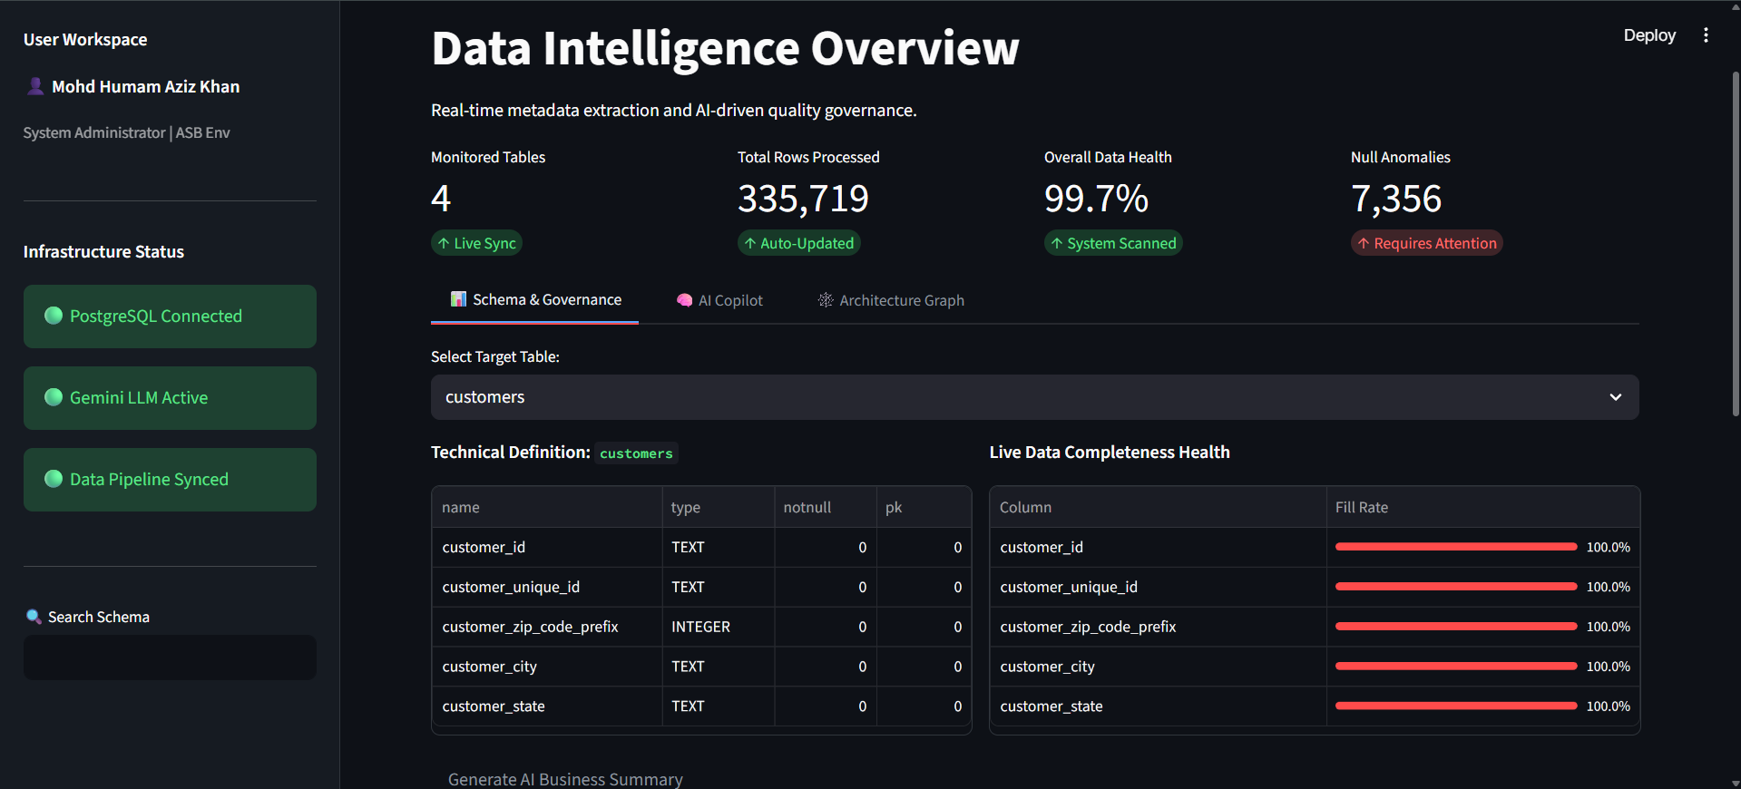Click the customer_city fill rate bar
Image resolution: width=1741 pixels, height=789 pixels.
tap(1456, 667)
